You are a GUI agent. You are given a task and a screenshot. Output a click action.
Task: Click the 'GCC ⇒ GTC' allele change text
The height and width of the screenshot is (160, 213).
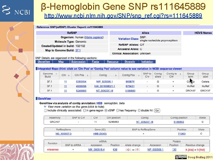pos(133,150)
